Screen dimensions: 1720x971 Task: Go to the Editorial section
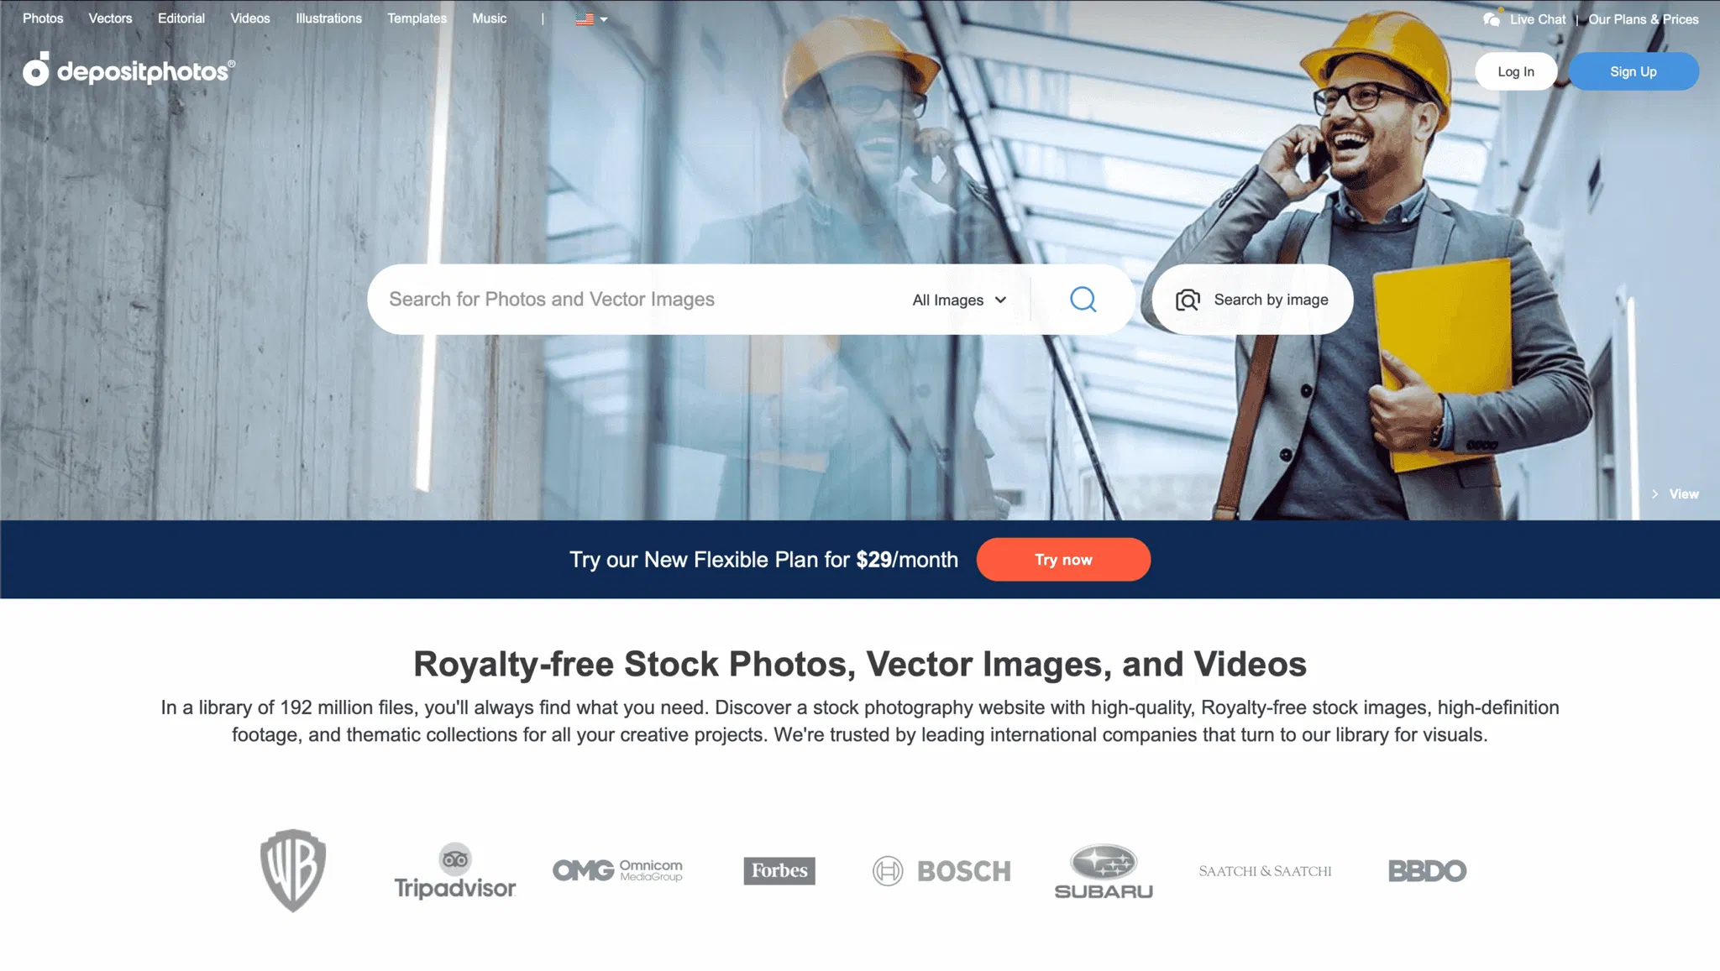181,18
